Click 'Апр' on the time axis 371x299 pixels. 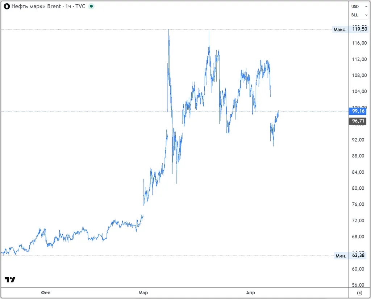(250, 293)
